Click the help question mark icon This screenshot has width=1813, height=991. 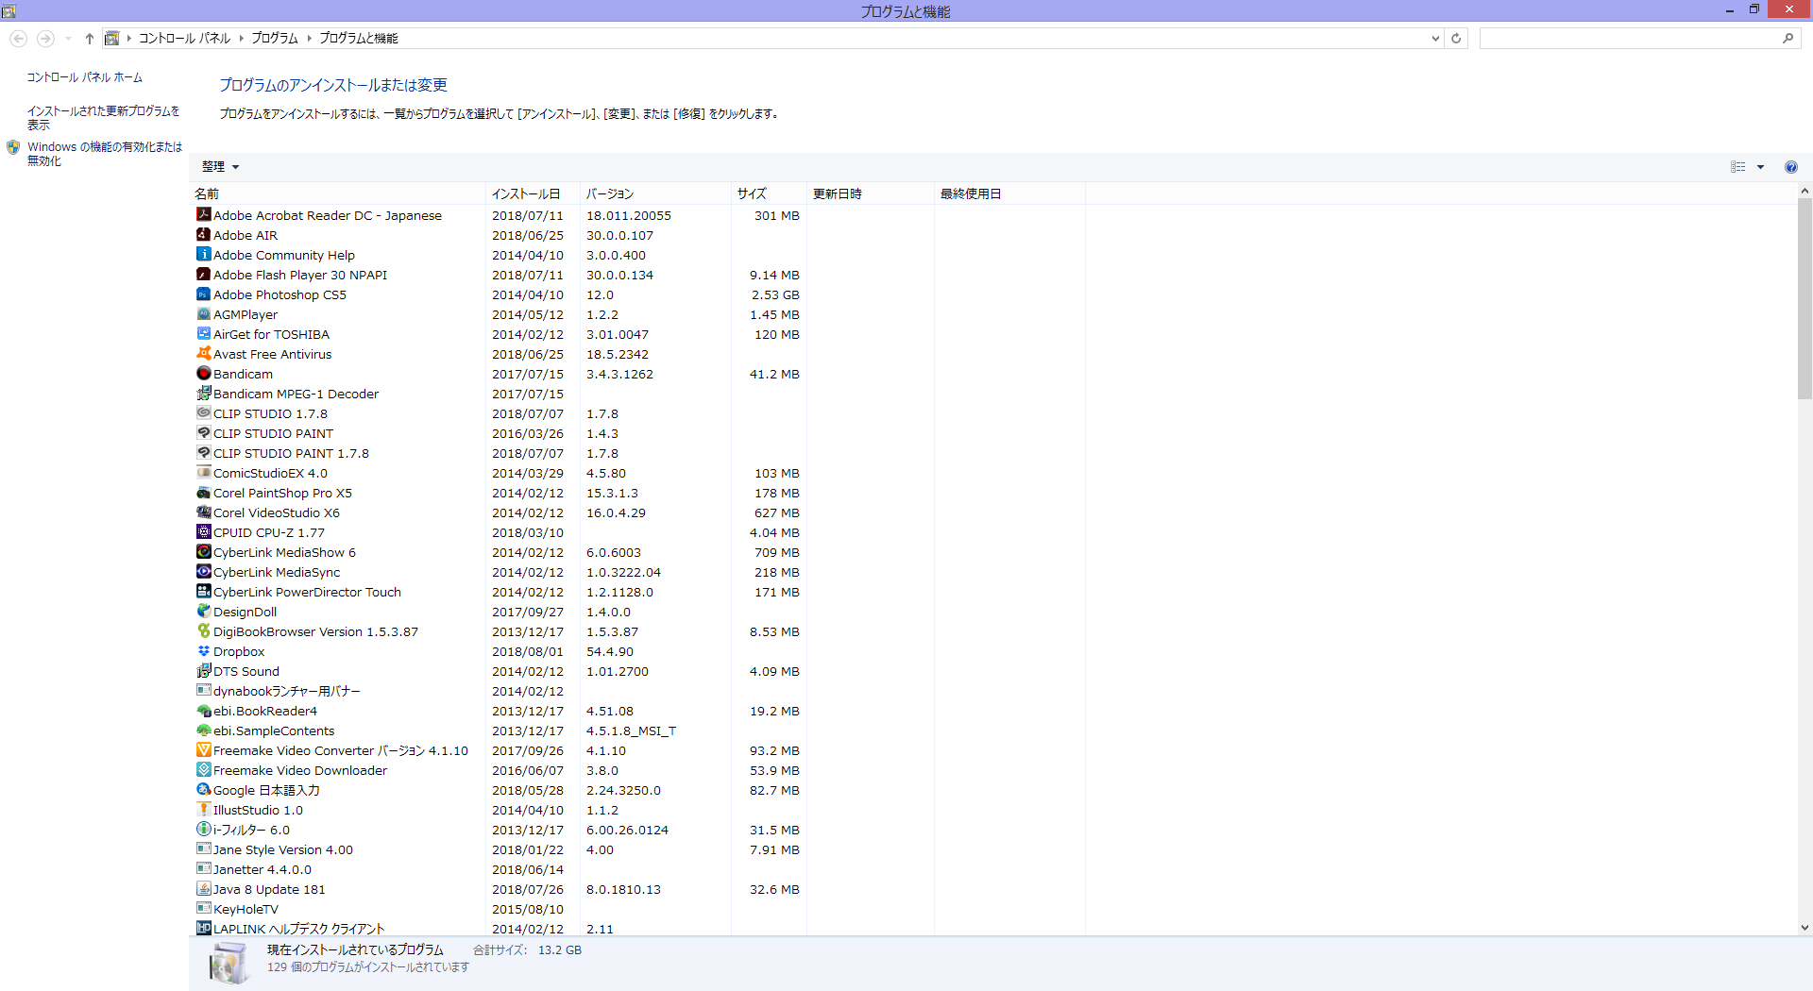point(1790,167)
